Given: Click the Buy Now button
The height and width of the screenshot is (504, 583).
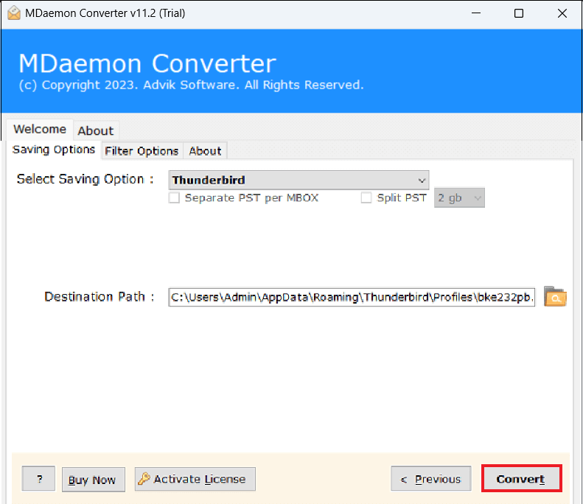Looking at the screenshot, I should point(93,480).
